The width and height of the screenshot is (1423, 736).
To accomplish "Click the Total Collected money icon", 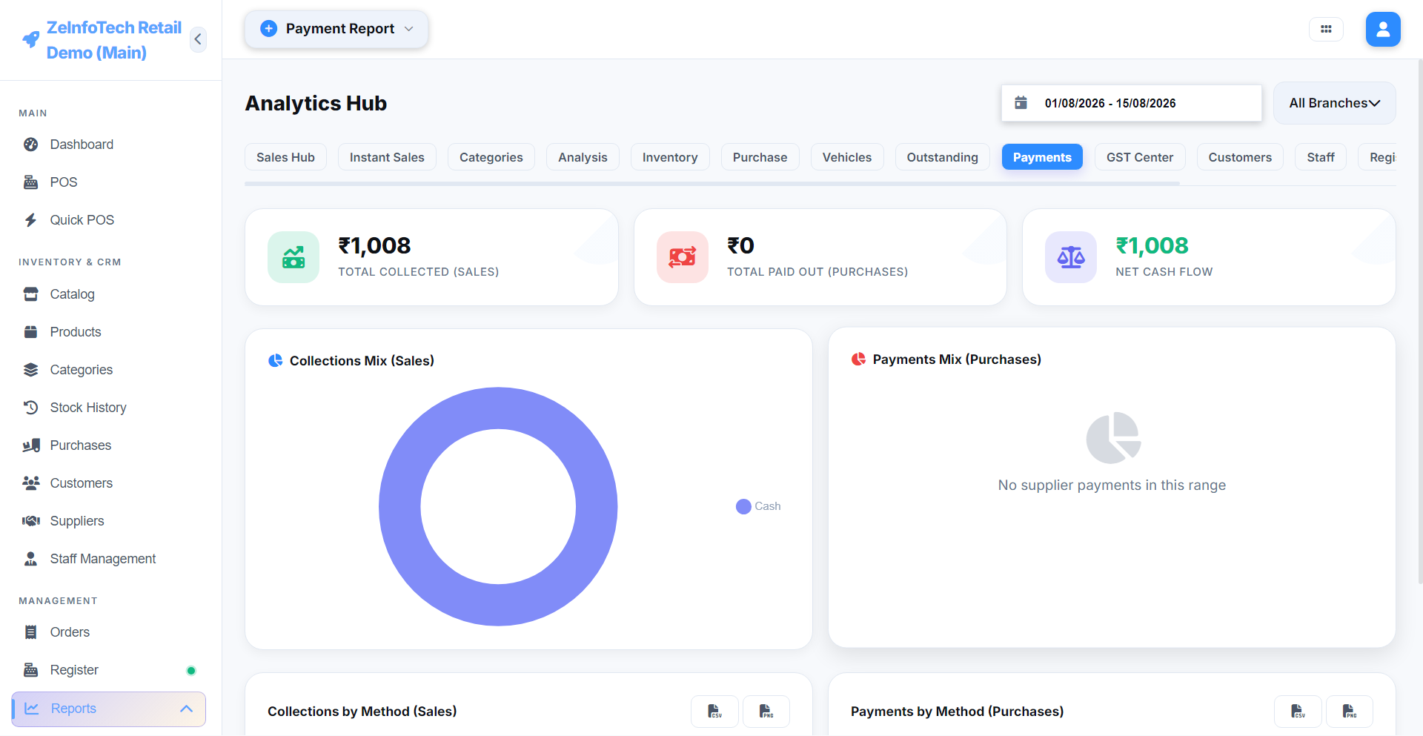I will click(293, 257).
